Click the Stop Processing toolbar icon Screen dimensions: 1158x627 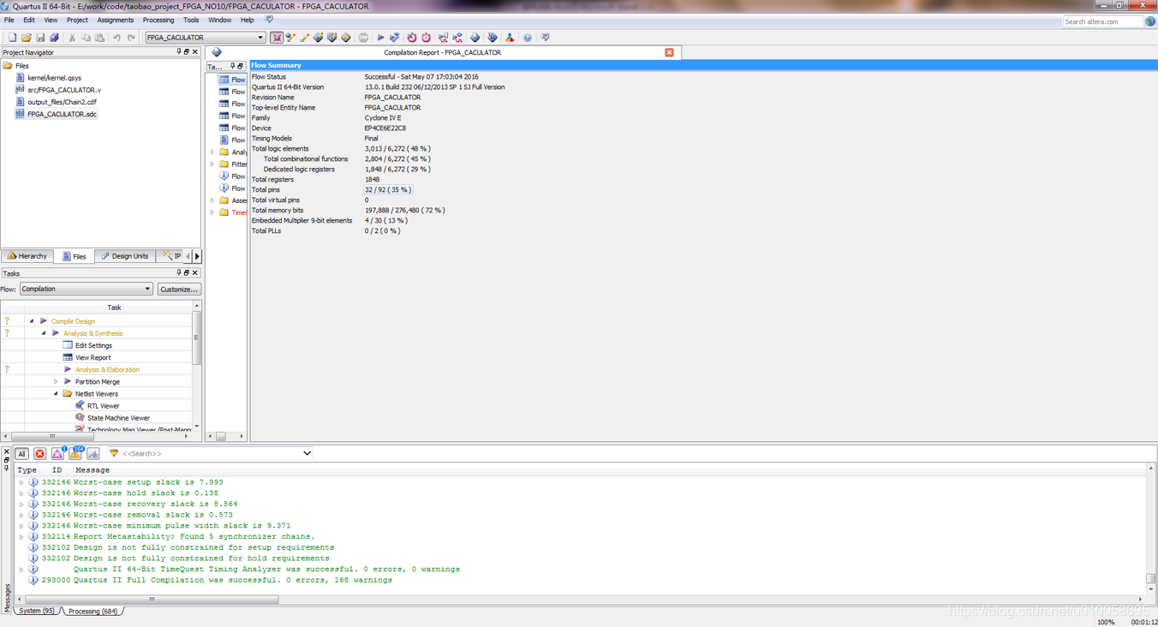point(363,38)
